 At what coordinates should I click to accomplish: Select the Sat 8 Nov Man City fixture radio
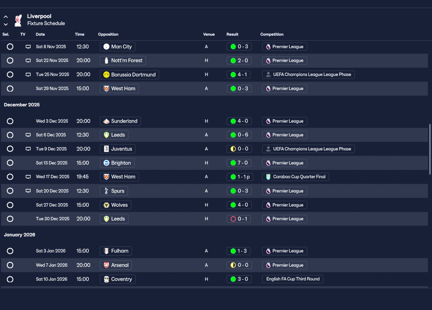(x=10, y=47)
